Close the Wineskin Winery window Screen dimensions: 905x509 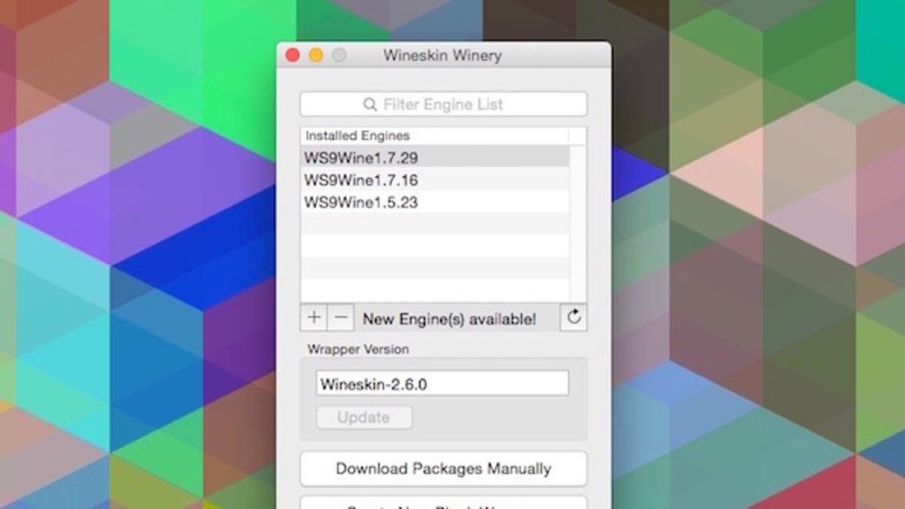293,55
